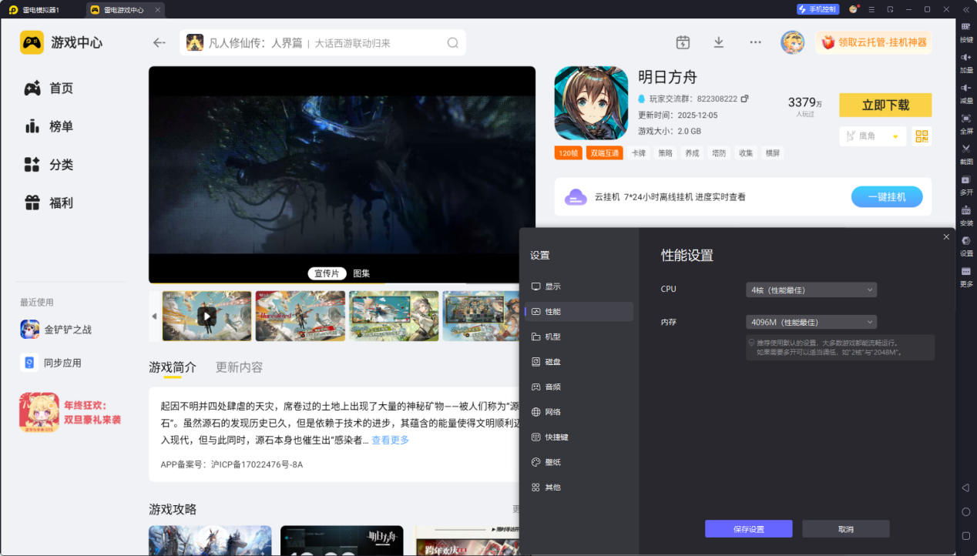Click the 截图 screenshot scissors icon
This screenshot has width=977, height=556.
click(x=966, y=148)
